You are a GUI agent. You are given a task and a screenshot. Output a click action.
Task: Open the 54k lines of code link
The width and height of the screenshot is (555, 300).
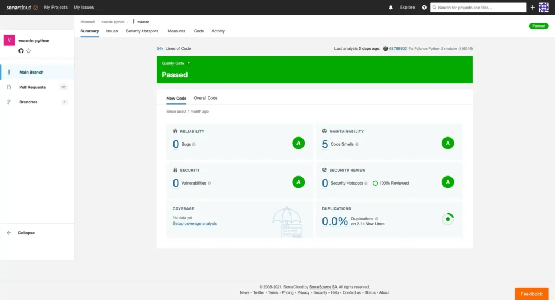point(160,49)
